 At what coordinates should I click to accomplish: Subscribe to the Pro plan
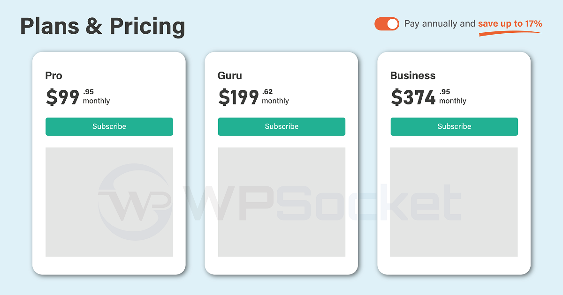tap(109, 126)
